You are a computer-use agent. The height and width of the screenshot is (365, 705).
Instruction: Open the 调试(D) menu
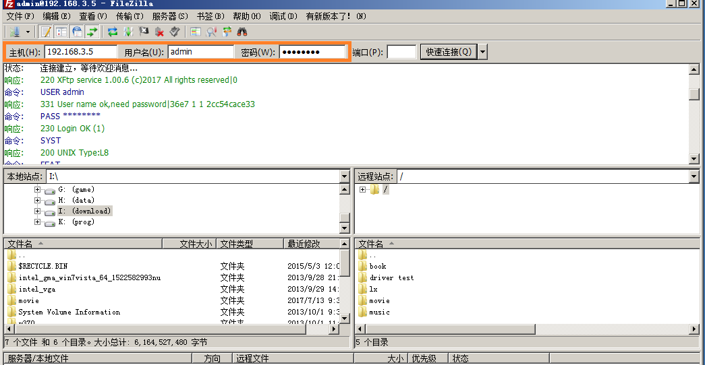pyautogui.click(x=283, y=16)
